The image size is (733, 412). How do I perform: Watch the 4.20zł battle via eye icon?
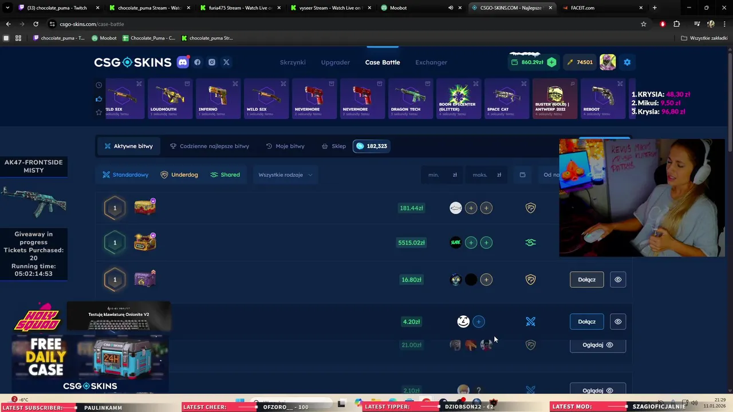[618, 322]
